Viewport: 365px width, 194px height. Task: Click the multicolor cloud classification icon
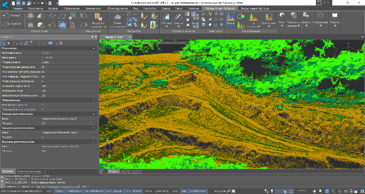point(241,16)
